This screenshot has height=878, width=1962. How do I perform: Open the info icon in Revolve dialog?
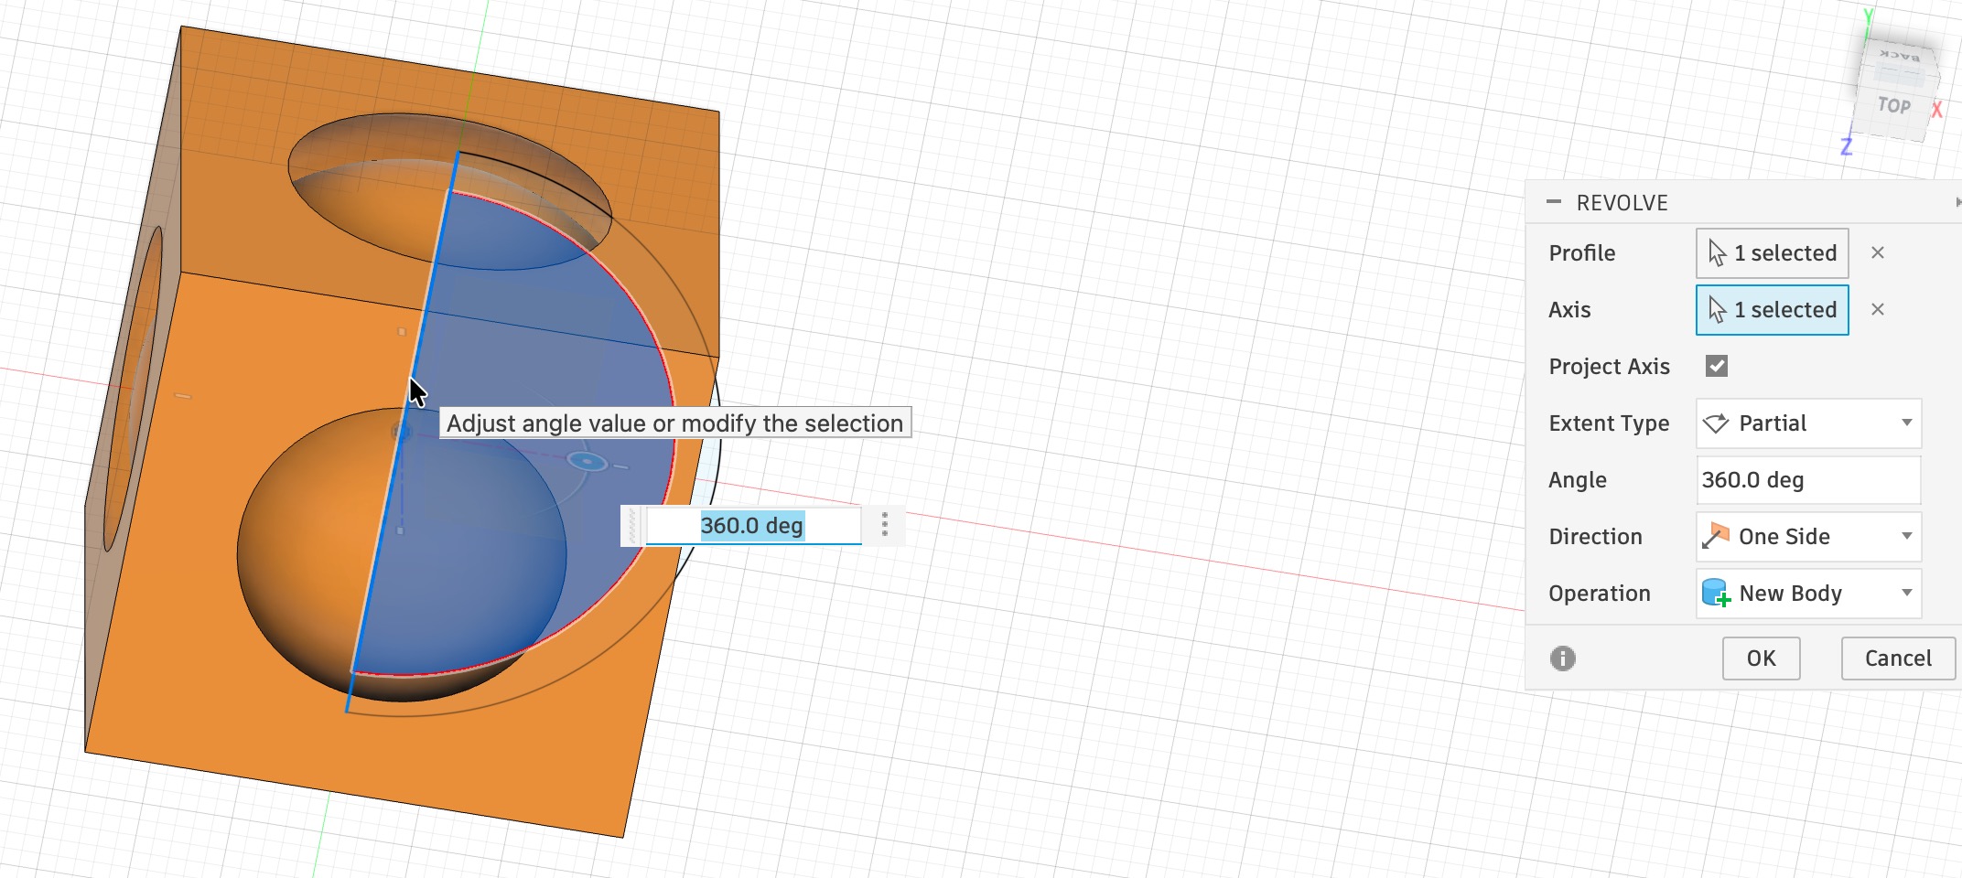(1563, 658)
